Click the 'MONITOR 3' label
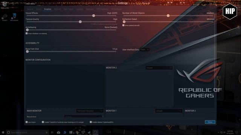The width and height of the screenshot is (241, 135). 190,111
